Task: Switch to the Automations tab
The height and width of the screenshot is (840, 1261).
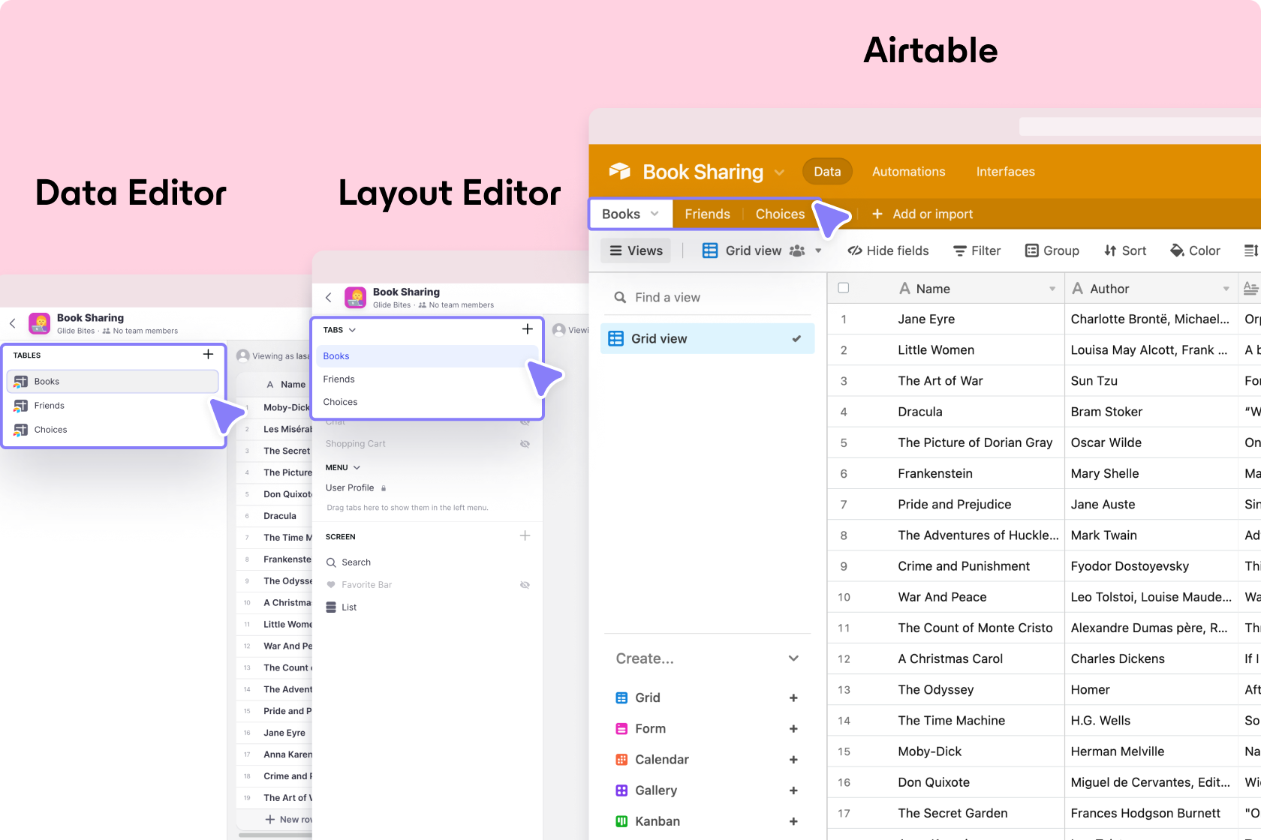Action: pos(908,171)
